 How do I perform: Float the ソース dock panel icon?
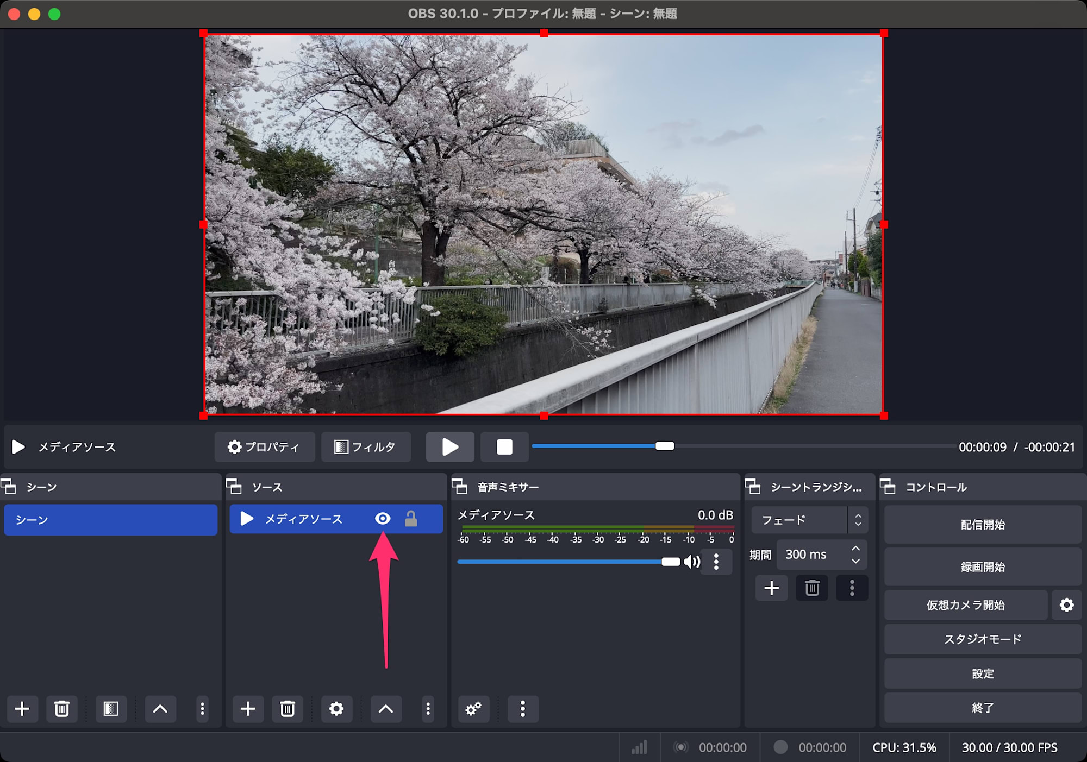click(x=234, y=487)
